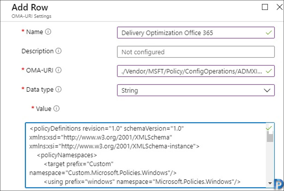Click the green validation check in OMA-URI field
This screenshot has height=191, width=284.
coord(269,71)
